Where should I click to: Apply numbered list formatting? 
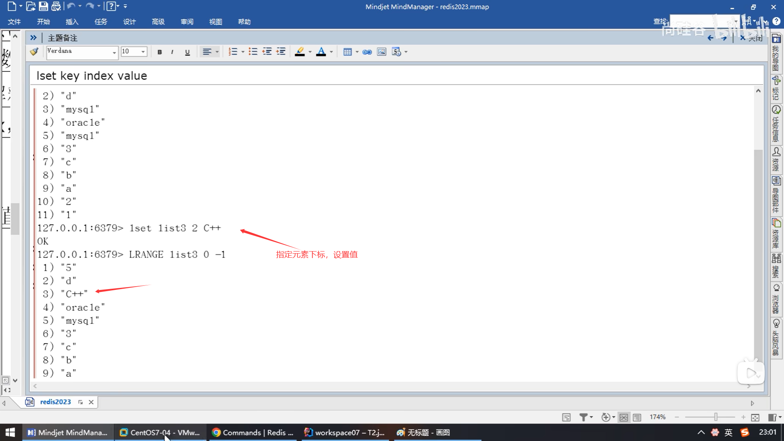tap(233, 52)
